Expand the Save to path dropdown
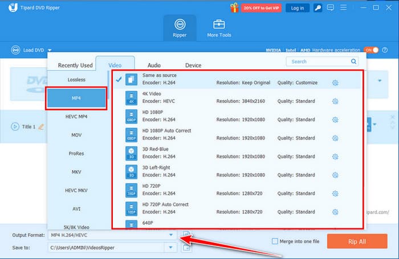The image size is (399, 259). (170, 247)
